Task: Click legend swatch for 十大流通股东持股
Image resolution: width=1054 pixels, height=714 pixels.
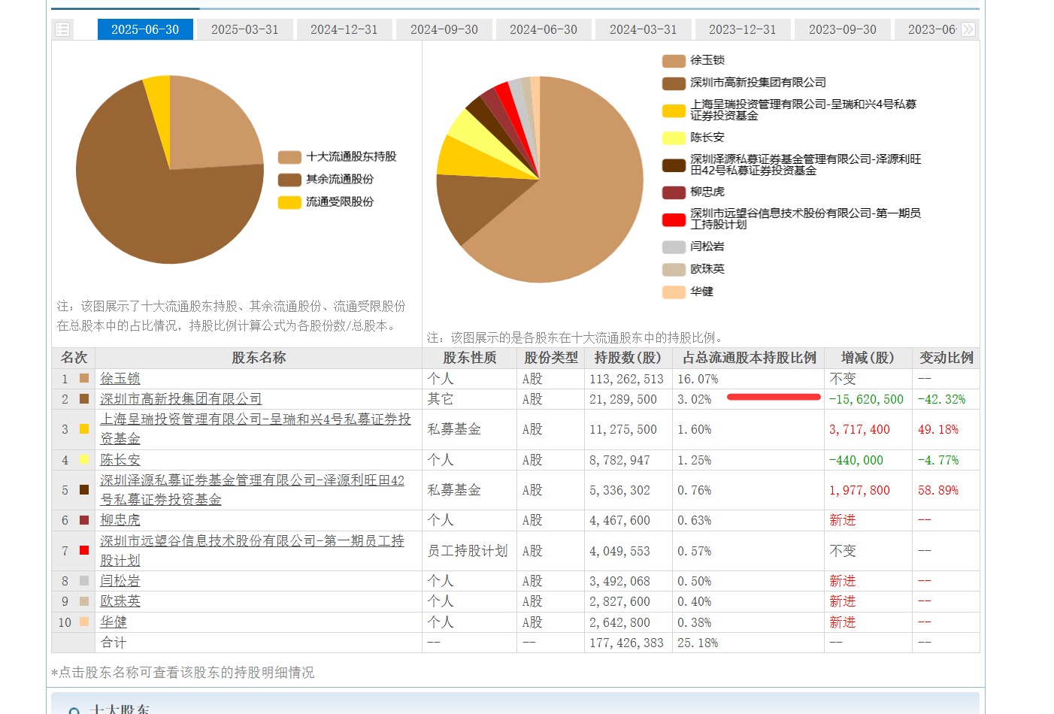Action: click(289, 157)
